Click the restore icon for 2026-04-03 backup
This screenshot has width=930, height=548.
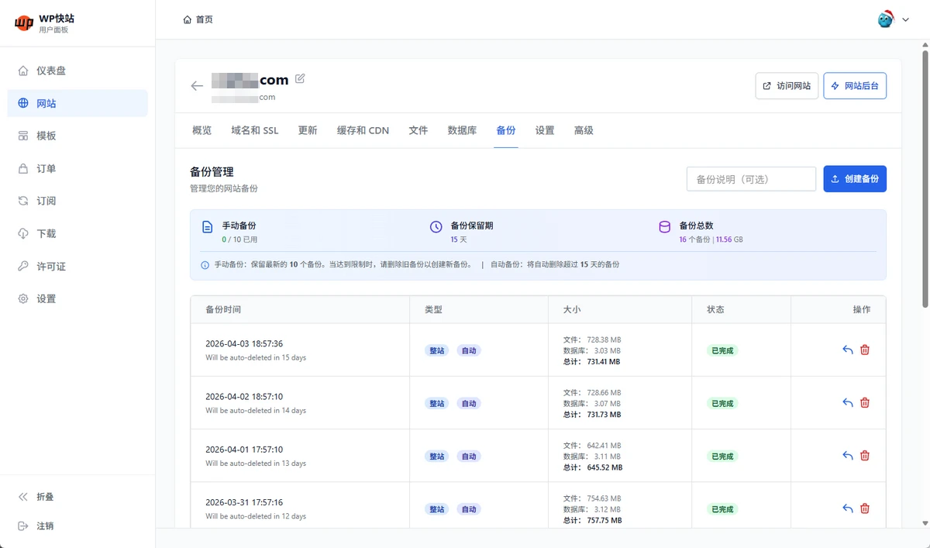847,350
